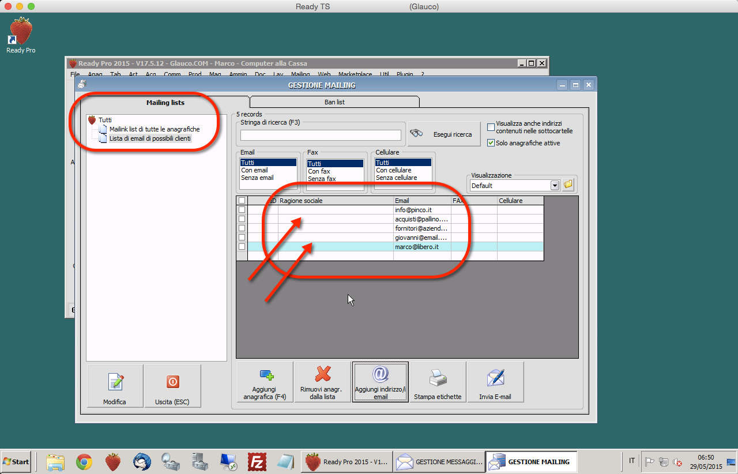
Task: Sort by Email column header
Action: point(422,201)
